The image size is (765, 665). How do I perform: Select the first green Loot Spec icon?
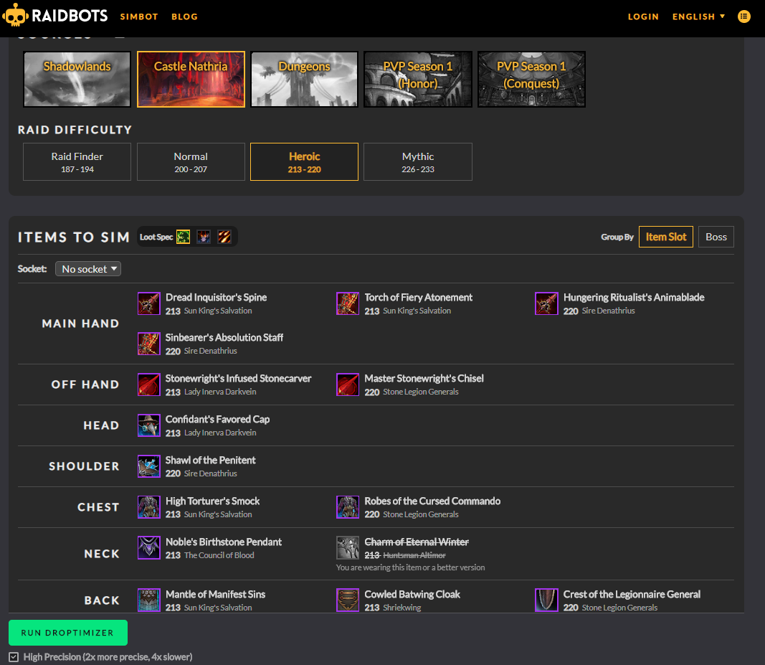pyautogui.click(x=183, y=237)
